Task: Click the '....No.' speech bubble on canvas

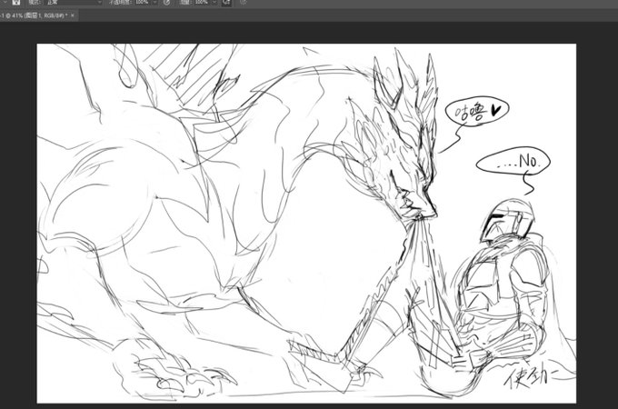Action: click(x=513, y=161)
